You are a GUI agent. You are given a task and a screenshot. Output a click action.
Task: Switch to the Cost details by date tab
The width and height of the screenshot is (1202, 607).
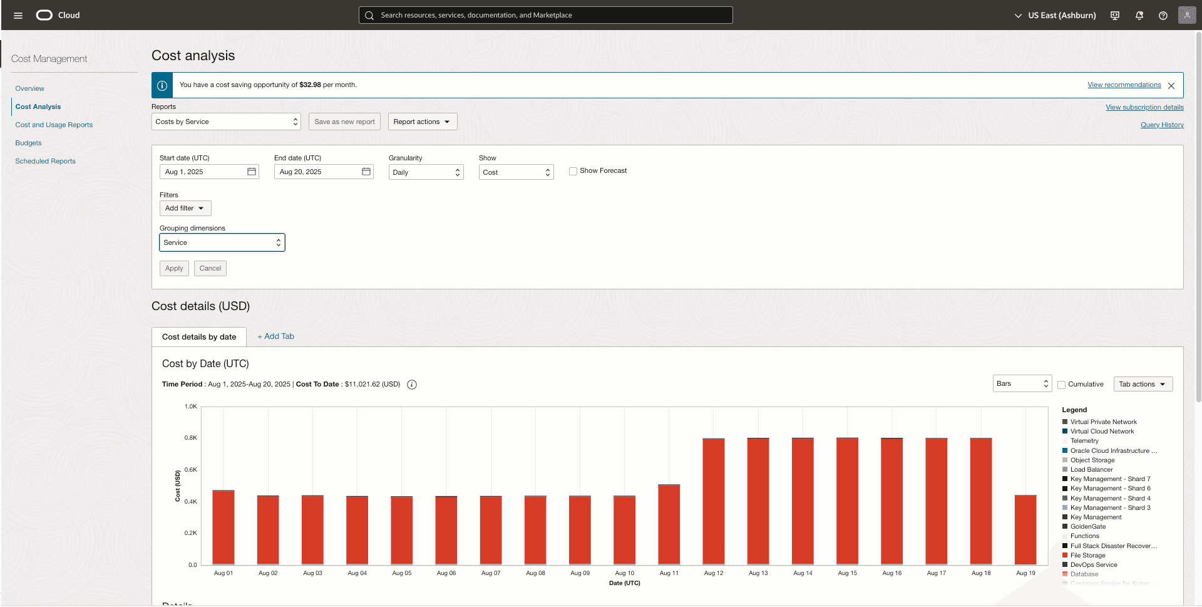pos(198,336)
